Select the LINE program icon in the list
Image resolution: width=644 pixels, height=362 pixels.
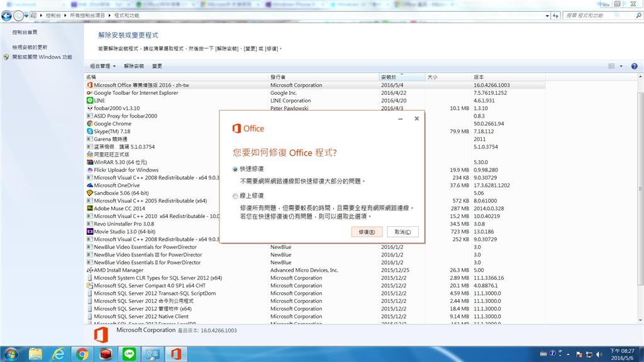click(89, 101)
